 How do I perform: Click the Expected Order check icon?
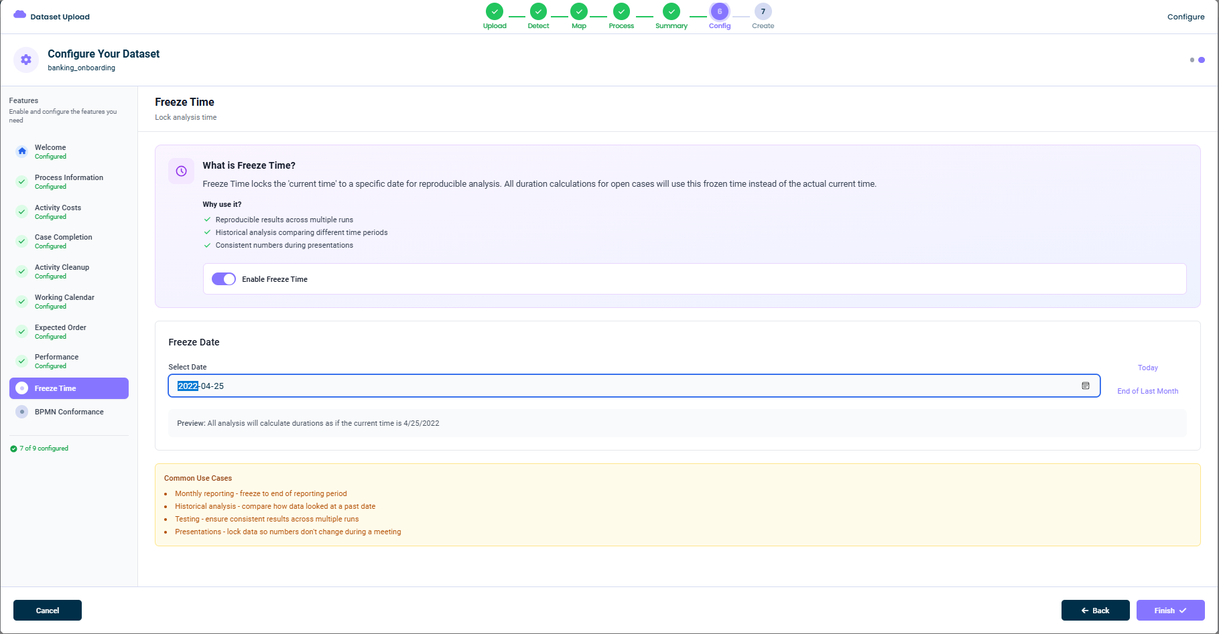point(22,331)
